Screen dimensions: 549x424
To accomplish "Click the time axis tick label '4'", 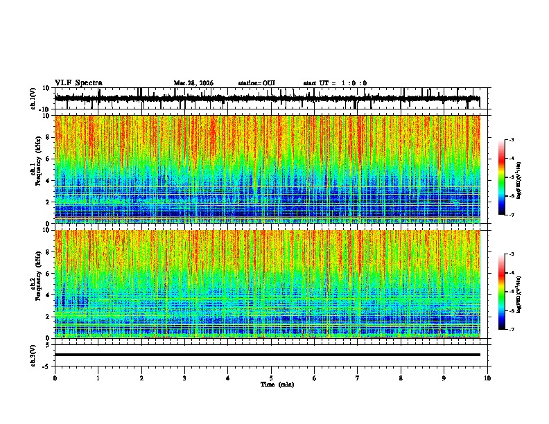I will pyautogui.click(x=227, y=378).
